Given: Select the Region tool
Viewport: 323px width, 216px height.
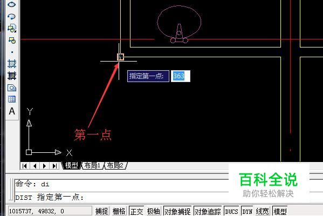Looking at the screenshot, I should 12,87.
